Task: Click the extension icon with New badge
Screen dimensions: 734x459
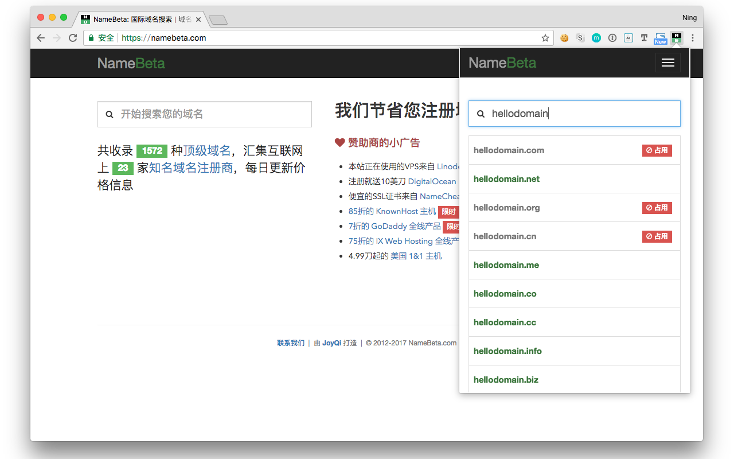Action: coord(661,38)
